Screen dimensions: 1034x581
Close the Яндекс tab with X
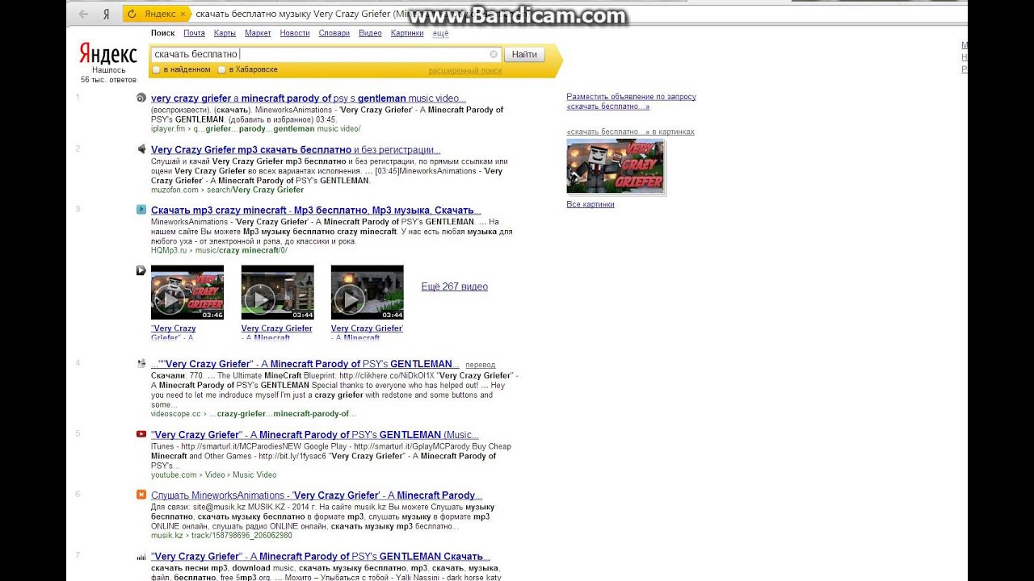point(183,14)
